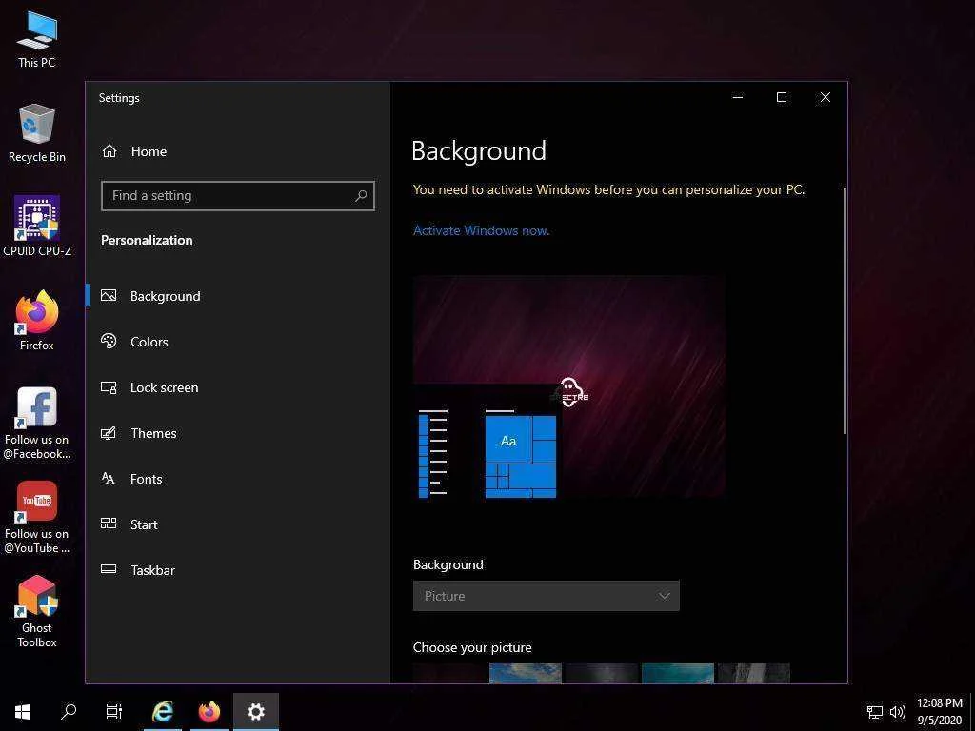Open volume icon in system tray
Viewport: 975px width, 731px height.
(x=897, y=712)
